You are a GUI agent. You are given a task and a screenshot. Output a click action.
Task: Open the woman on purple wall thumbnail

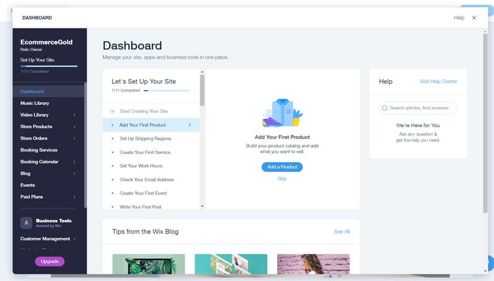pos(314,264)
